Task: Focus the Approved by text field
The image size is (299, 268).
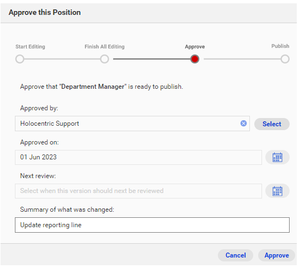Action: 132,124
